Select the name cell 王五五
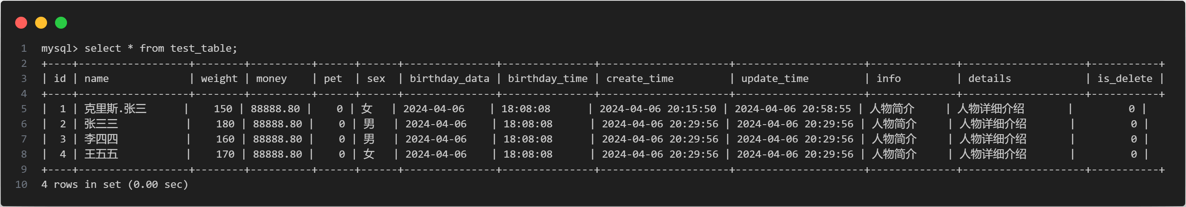This screenshot has height=207, width=1186. point(101,154)
